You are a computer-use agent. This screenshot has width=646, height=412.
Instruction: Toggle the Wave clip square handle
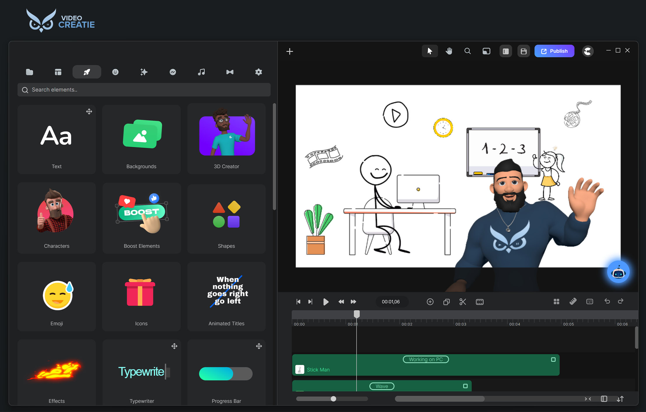[465, 386]
